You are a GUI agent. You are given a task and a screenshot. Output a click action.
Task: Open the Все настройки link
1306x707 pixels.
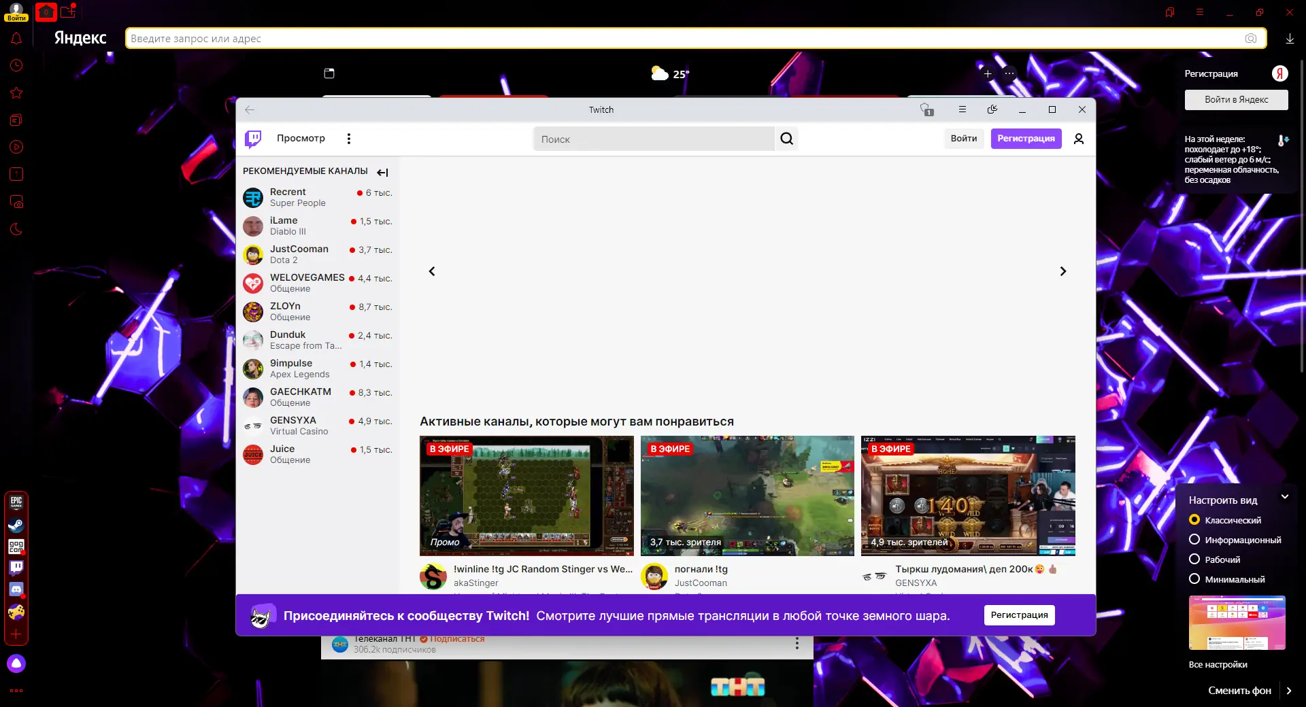pos(1218,665)
